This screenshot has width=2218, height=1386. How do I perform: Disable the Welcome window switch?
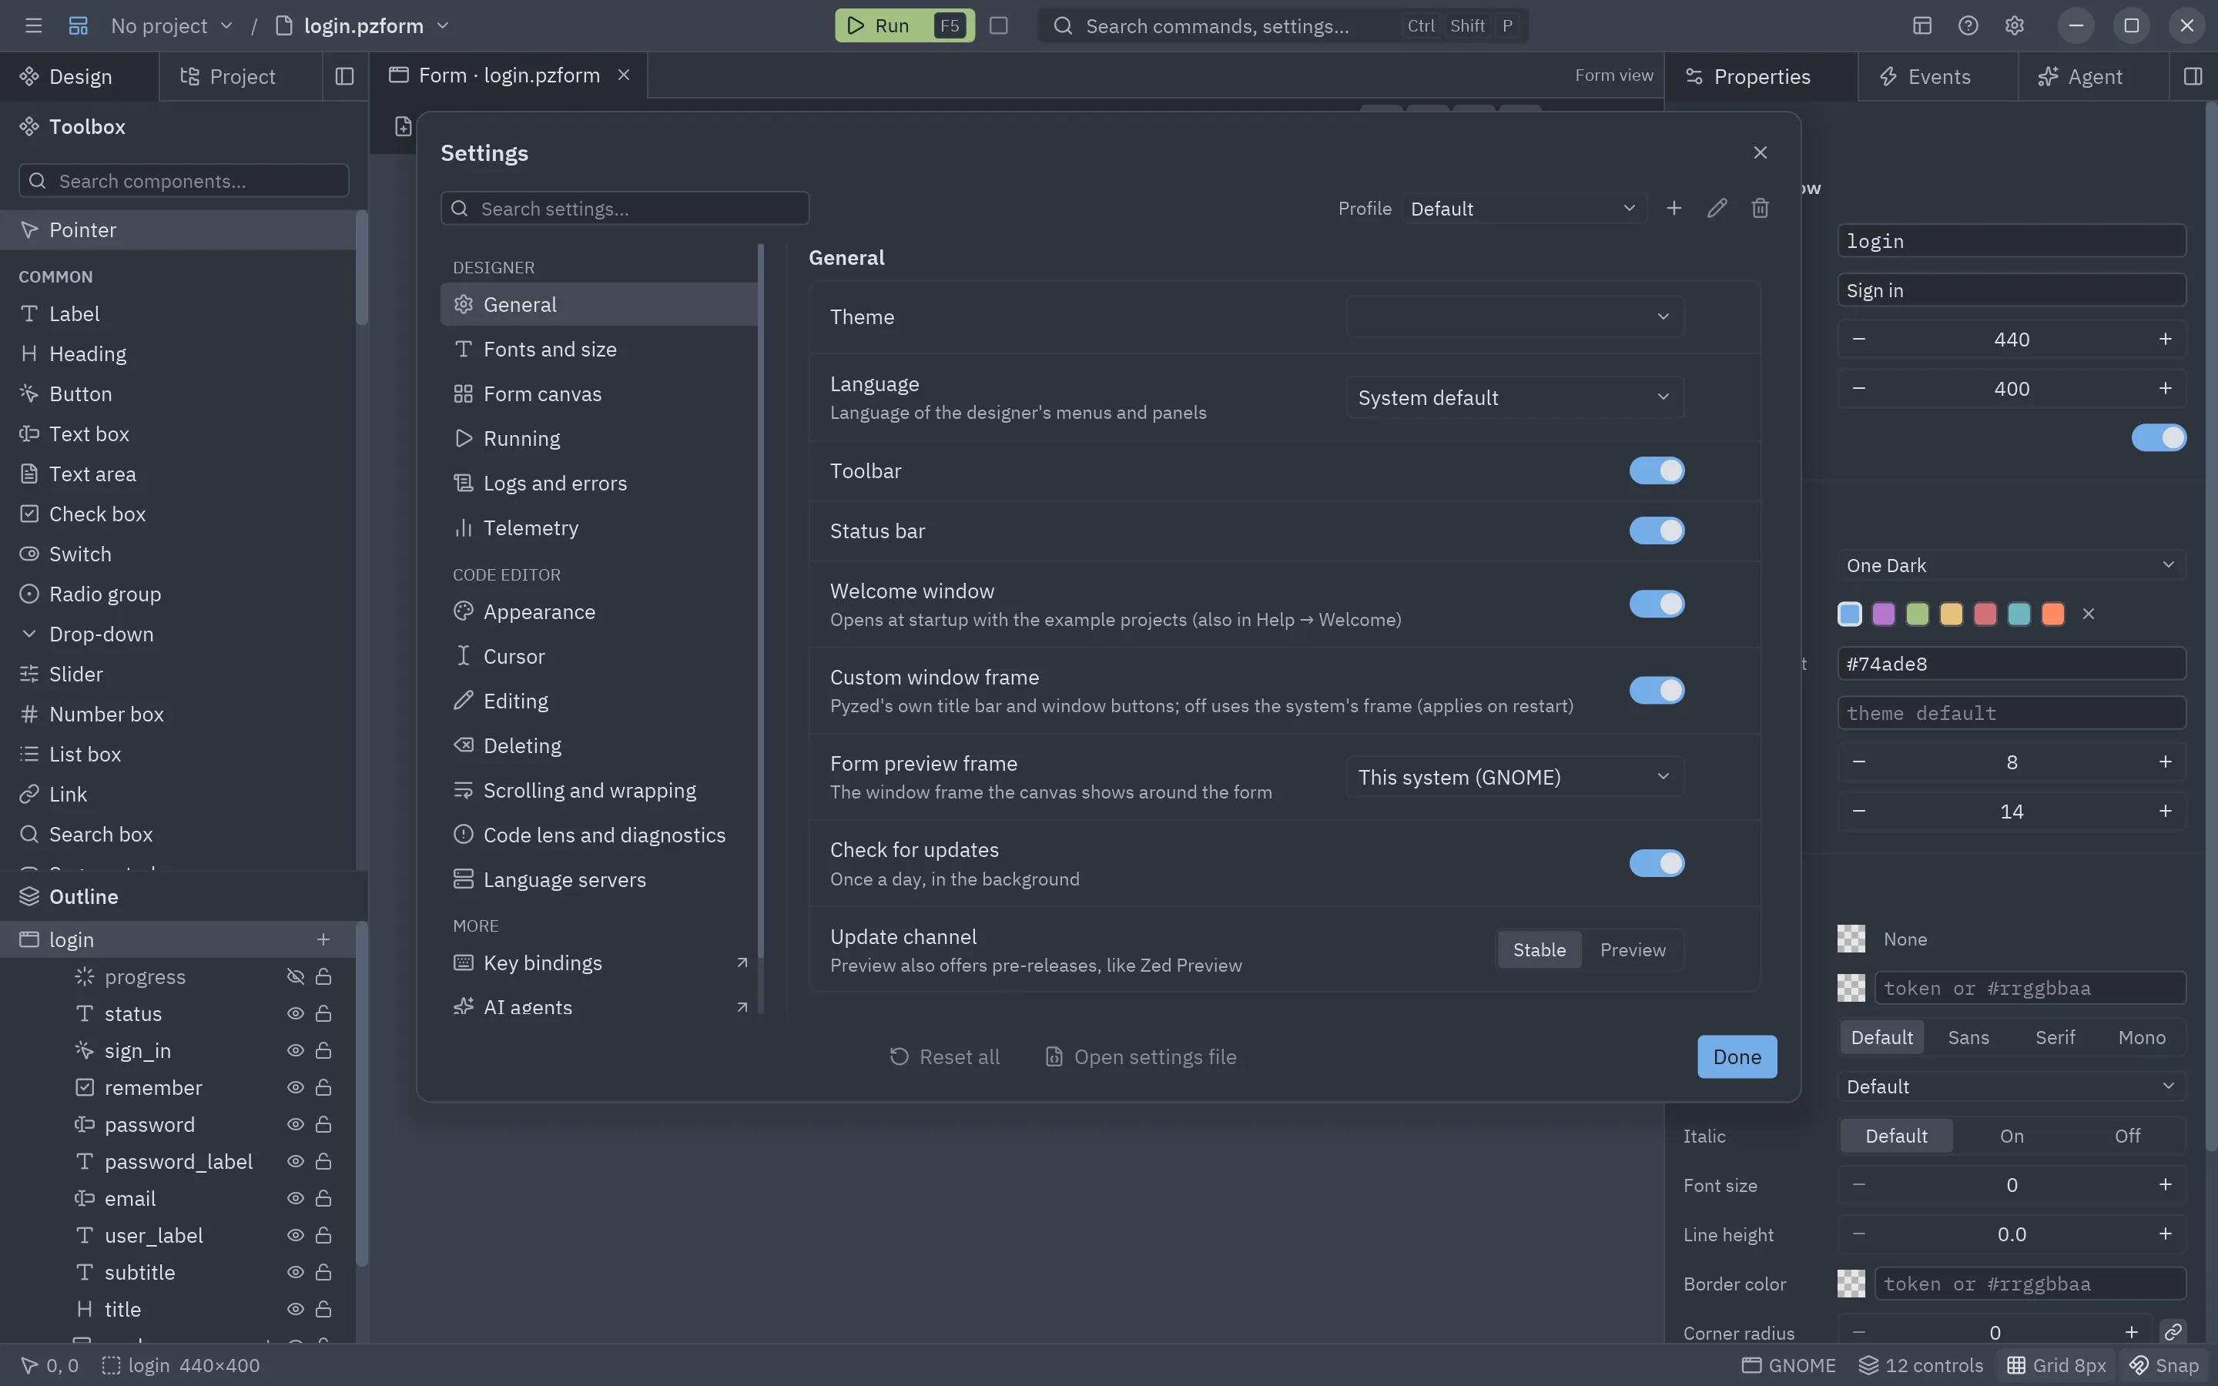click(1657, 604)
